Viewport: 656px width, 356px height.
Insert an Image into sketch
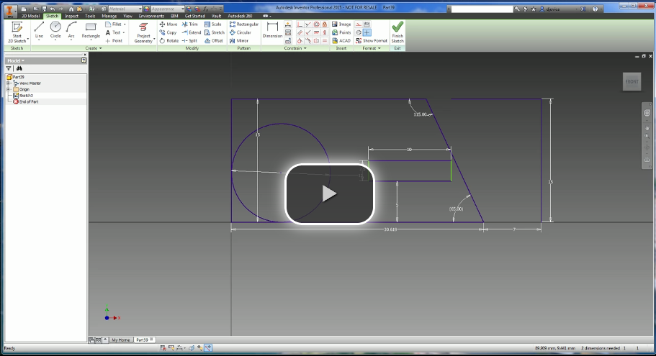point(341,24)
